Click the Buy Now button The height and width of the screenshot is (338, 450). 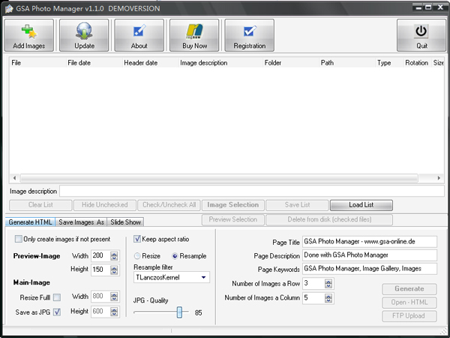tap(194, 35)
